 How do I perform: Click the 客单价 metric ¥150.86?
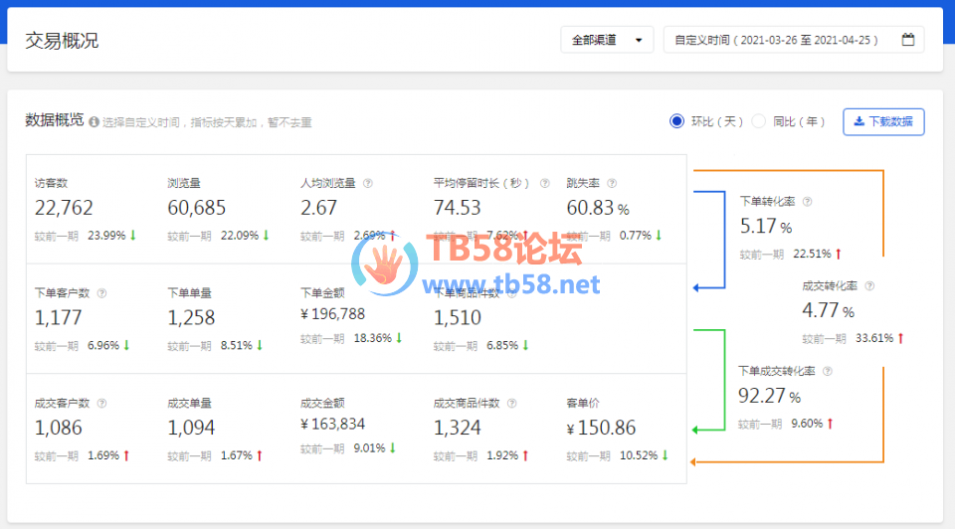pyautogui.click(x=601, y=429)
